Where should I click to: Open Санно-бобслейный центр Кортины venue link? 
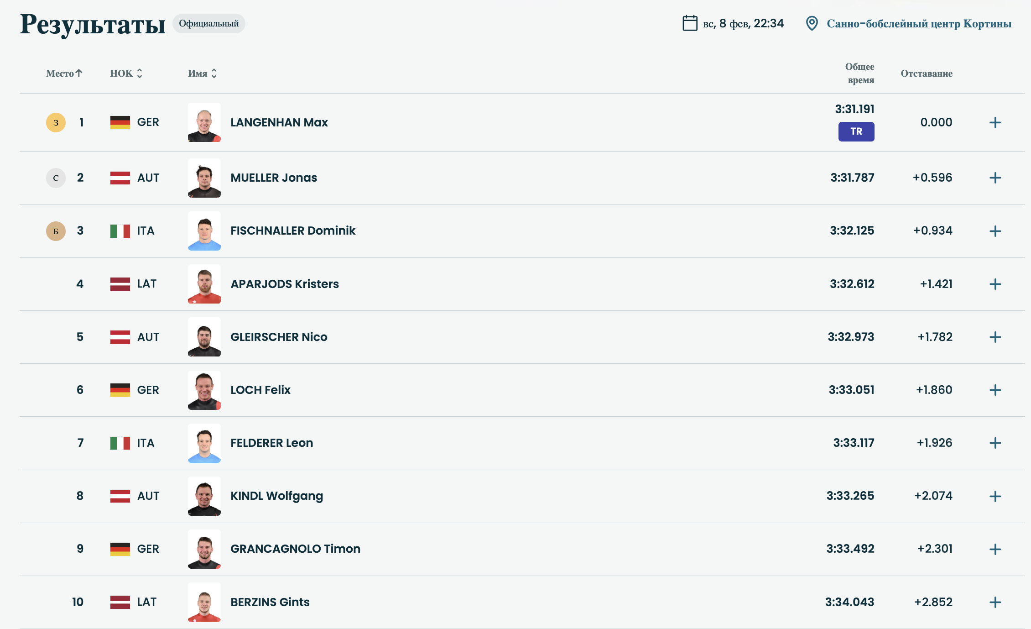(x=919, y=24)
